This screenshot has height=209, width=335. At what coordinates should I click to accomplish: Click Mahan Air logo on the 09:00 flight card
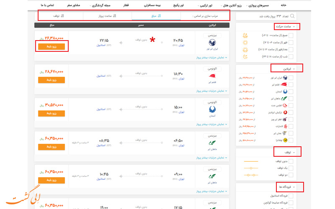coord(212,176)
